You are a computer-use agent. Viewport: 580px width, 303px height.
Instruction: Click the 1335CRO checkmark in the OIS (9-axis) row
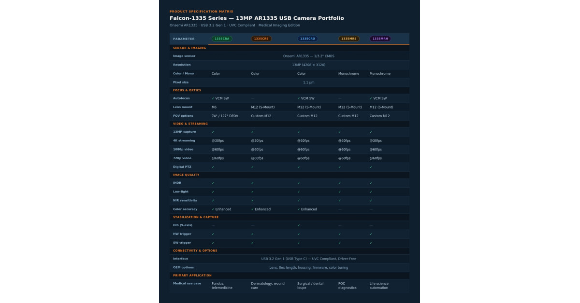pyautogui.click(x=299, y=225)
